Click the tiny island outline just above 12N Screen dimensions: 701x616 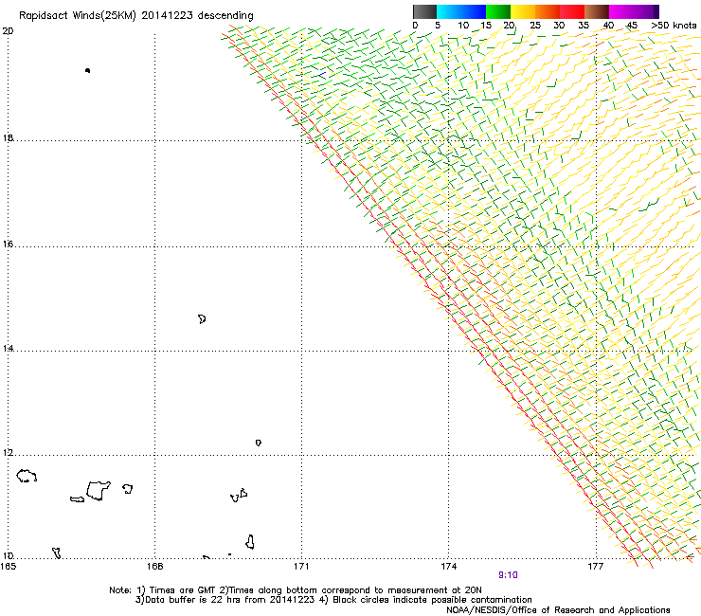259,443
